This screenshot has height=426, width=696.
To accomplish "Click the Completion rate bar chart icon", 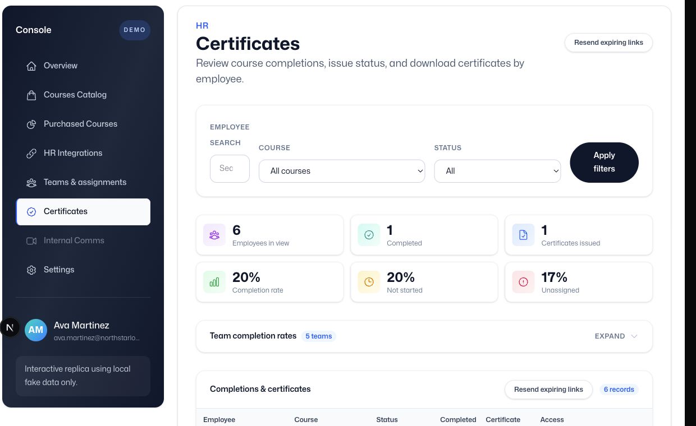I will (214, 282).
